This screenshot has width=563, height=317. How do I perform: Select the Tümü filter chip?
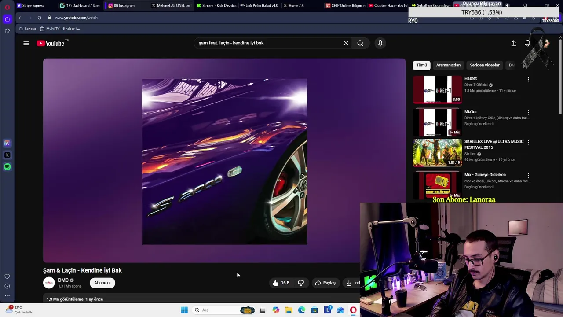(x=421, y=65)
